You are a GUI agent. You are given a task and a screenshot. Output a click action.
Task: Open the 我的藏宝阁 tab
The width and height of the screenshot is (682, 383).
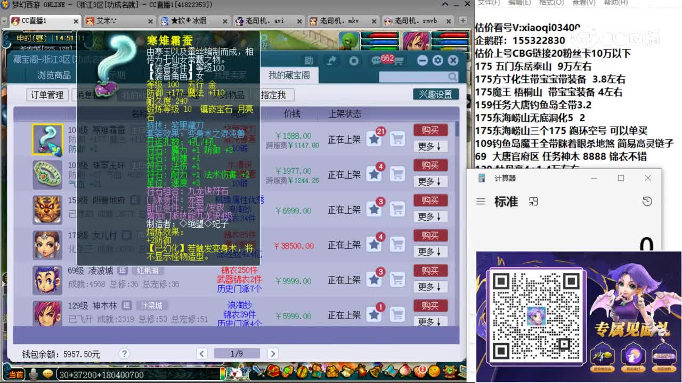click(289, 75)
